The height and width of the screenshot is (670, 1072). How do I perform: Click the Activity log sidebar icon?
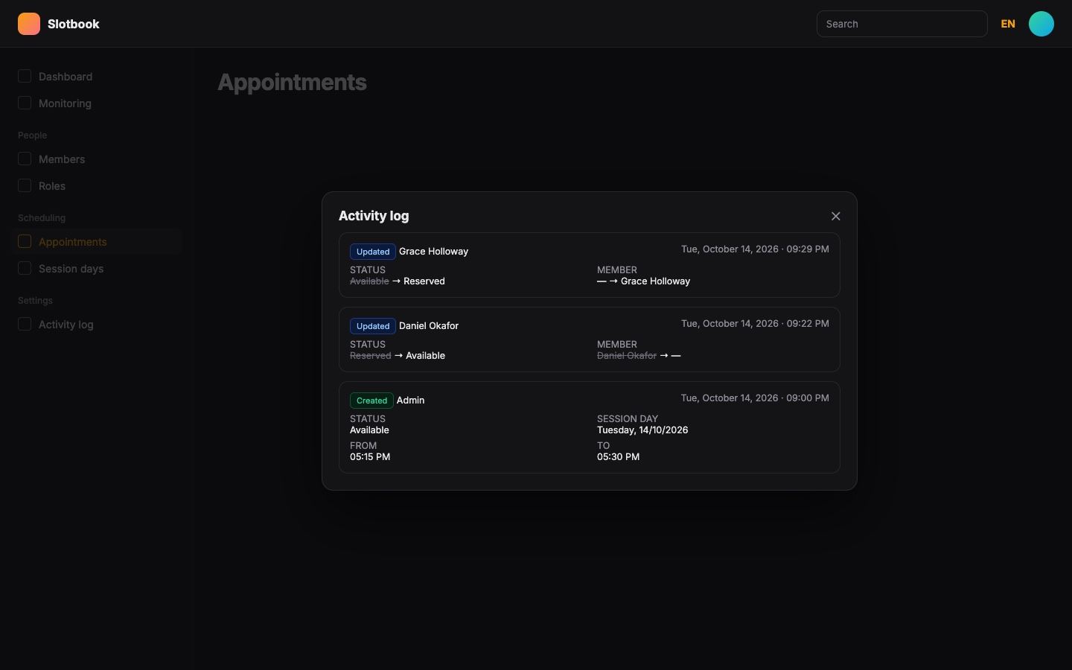[25, 324]
